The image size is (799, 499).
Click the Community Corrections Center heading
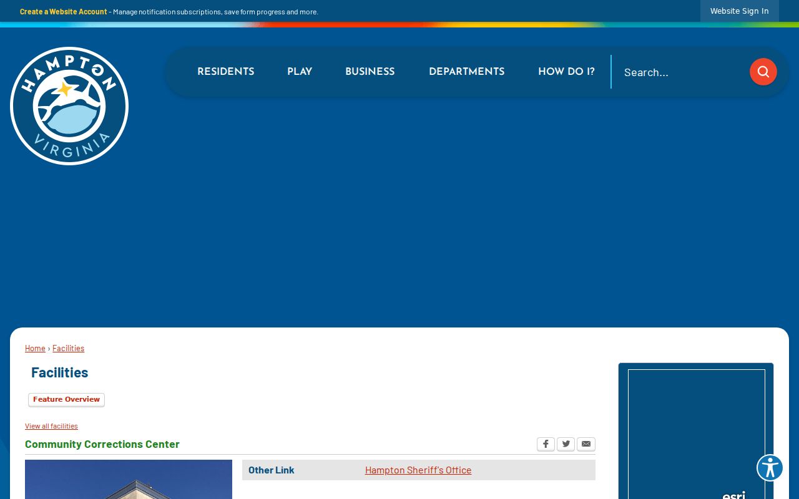pos(102,444)
